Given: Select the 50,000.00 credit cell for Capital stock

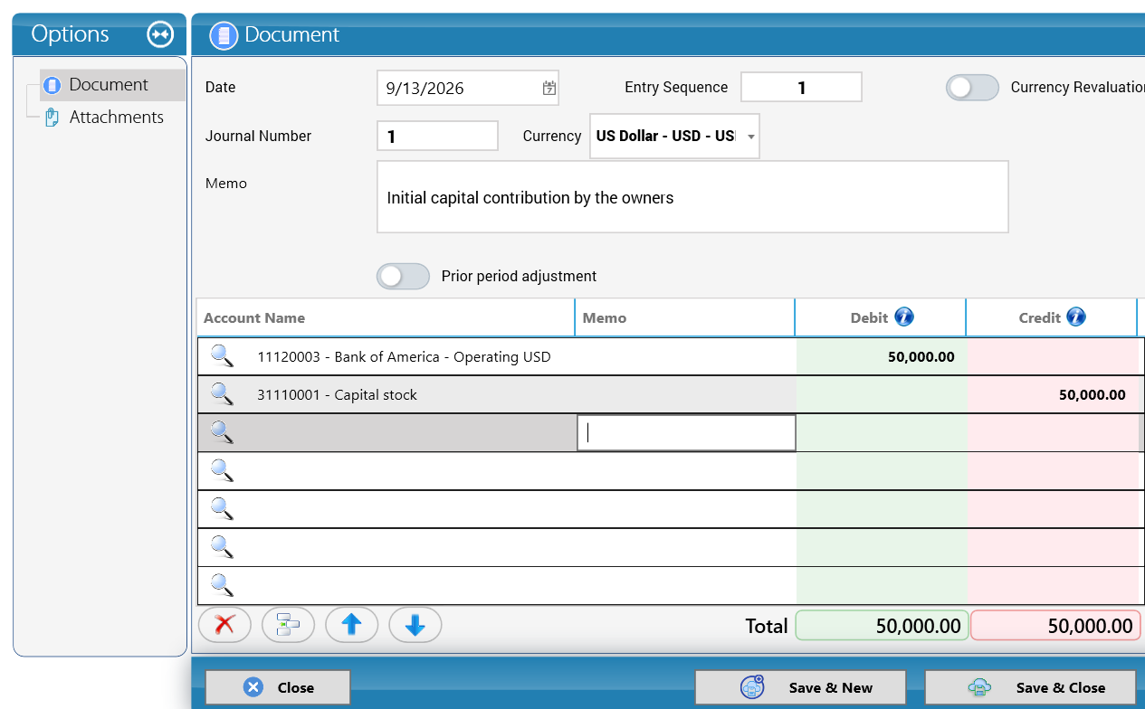Looking at the screenshot, I should tap(1053, 394).
